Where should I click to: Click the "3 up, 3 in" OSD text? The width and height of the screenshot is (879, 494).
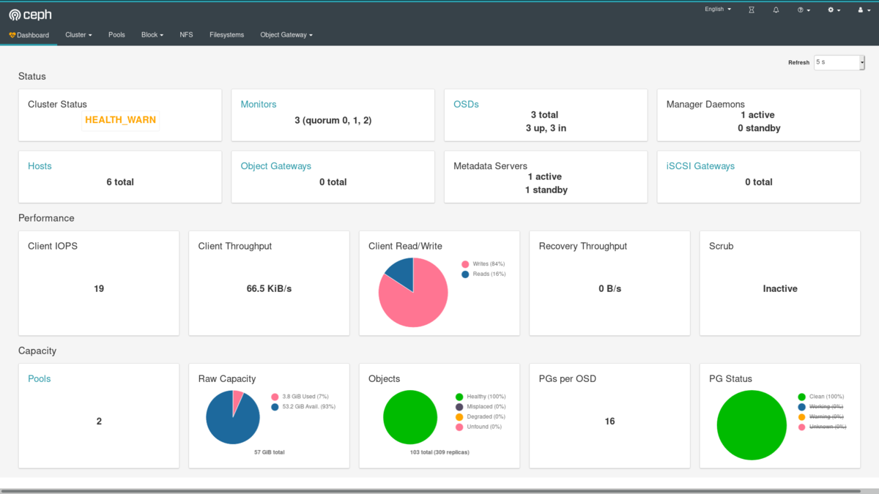pos(546,128)
